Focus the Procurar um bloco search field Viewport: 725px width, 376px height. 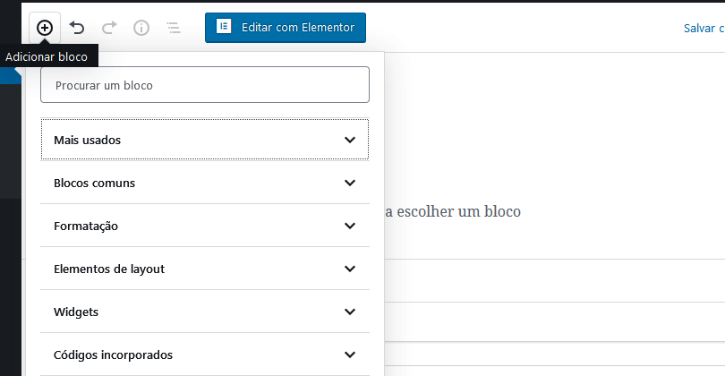205,85
